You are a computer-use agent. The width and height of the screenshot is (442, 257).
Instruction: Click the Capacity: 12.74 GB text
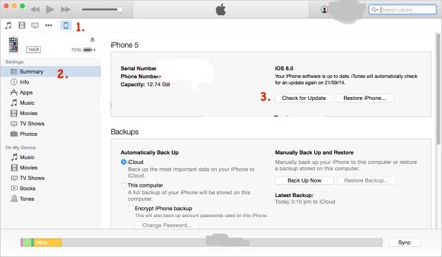[145, 84]
